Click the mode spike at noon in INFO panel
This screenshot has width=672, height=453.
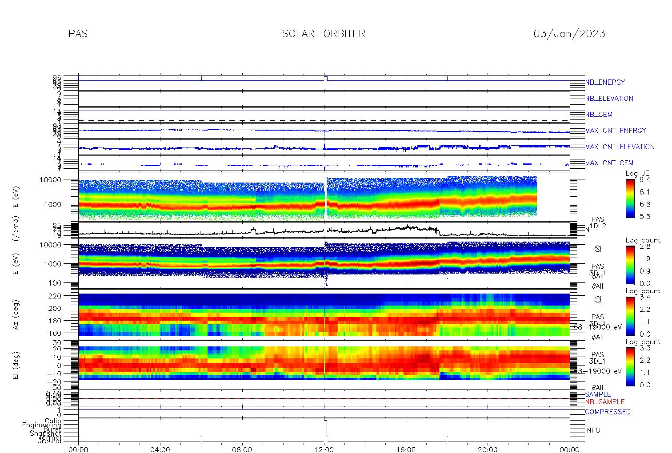(x=326, y=429)
